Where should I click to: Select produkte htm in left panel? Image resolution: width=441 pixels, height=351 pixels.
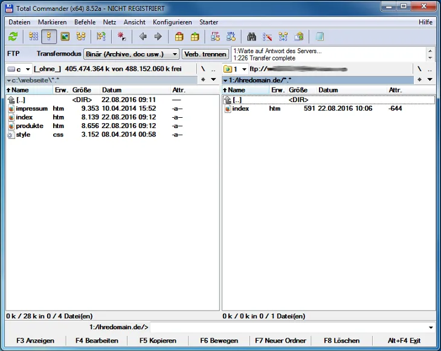pos(112,126)
